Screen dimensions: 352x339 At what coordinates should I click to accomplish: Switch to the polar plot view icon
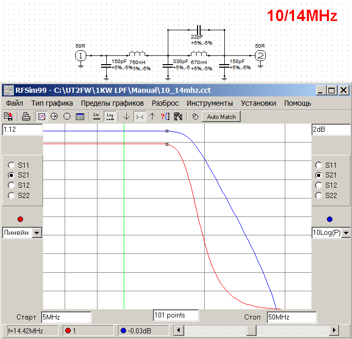(67, 116)
